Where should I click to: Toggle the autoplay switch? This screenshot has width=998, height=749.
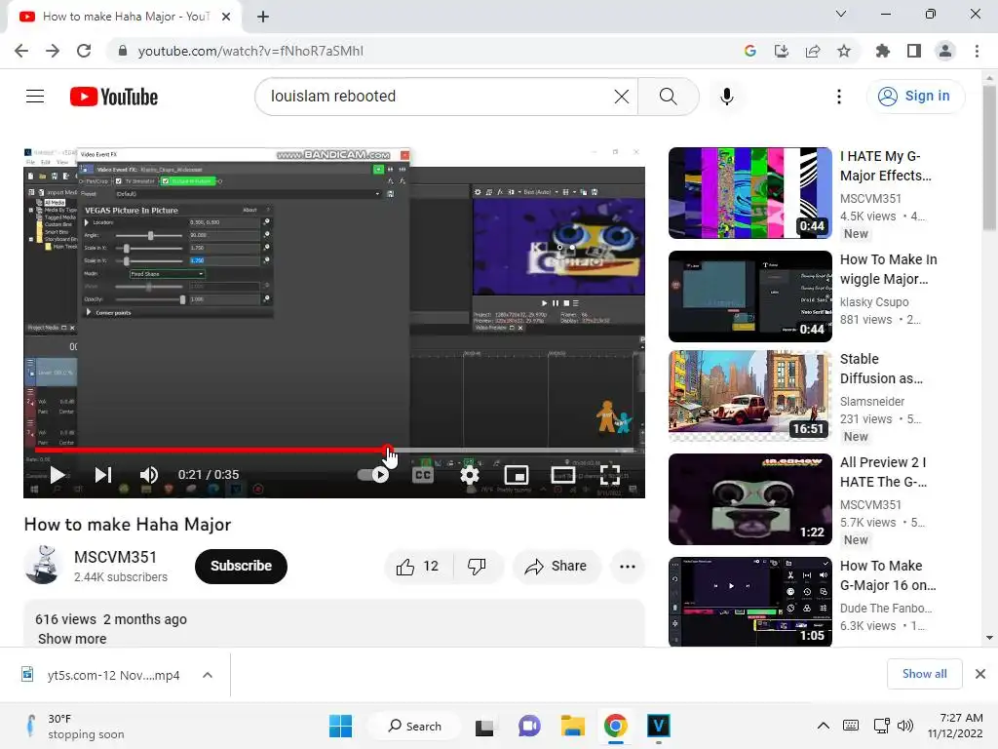373,475
